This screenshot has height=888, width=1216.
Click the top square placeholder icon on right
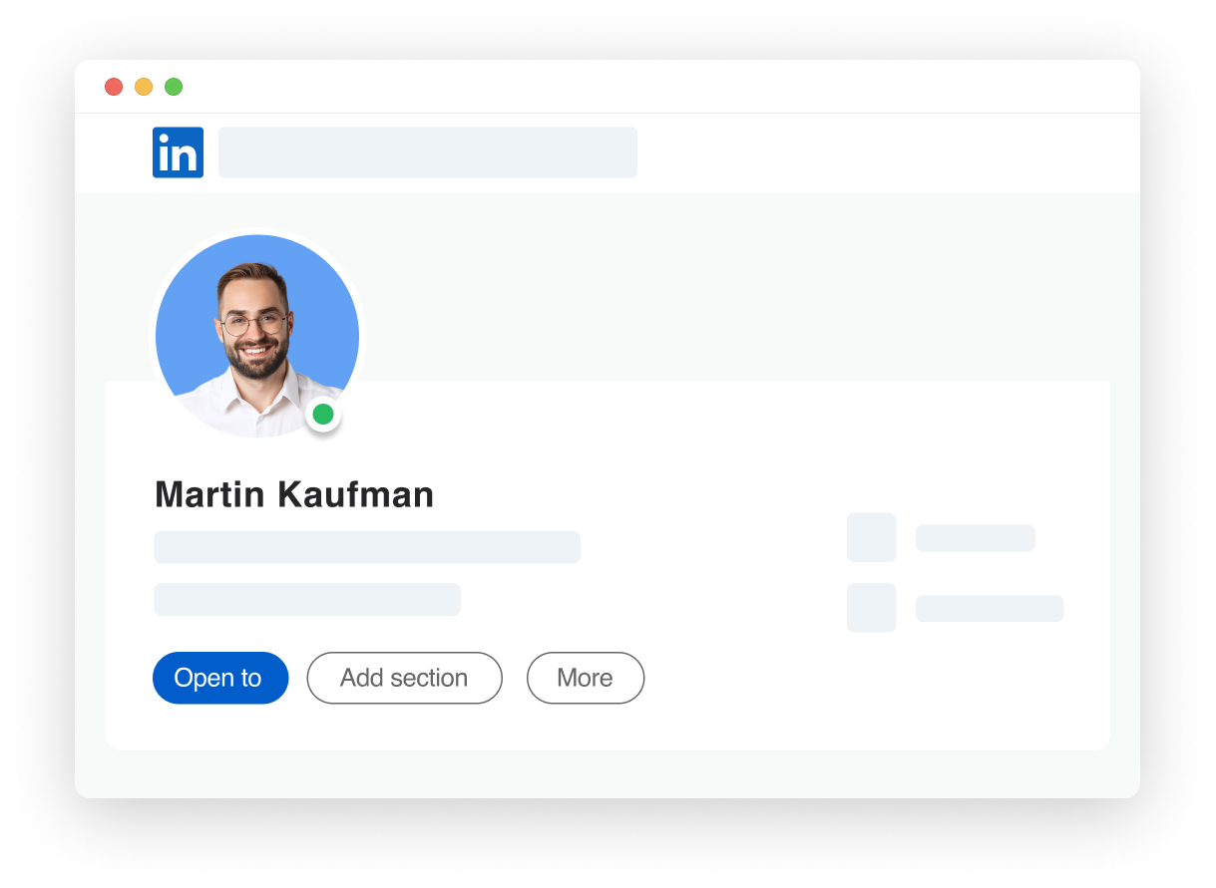coord(872,537)
